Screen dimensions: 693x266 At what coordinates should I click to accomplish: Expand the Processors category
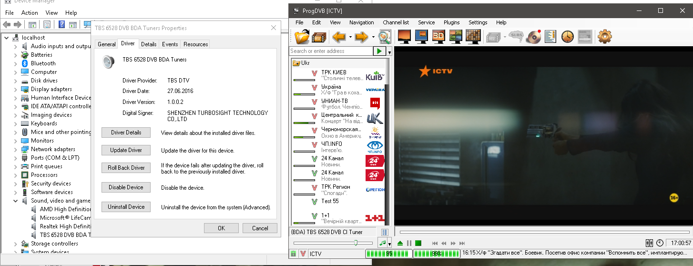(x=15, y=175)
